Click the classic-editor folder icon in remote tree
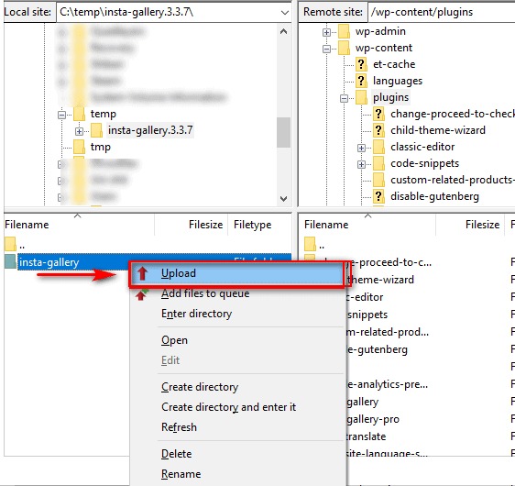The height and width of the screenshot is (486, 515). point(378,147)
